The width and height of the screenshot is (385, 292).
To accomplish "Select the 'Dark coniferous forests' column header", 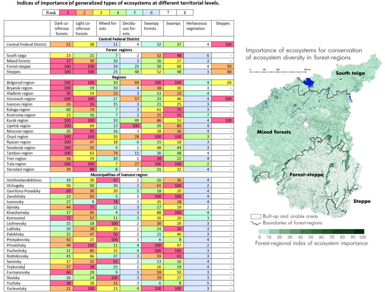I will click(62, 29).
